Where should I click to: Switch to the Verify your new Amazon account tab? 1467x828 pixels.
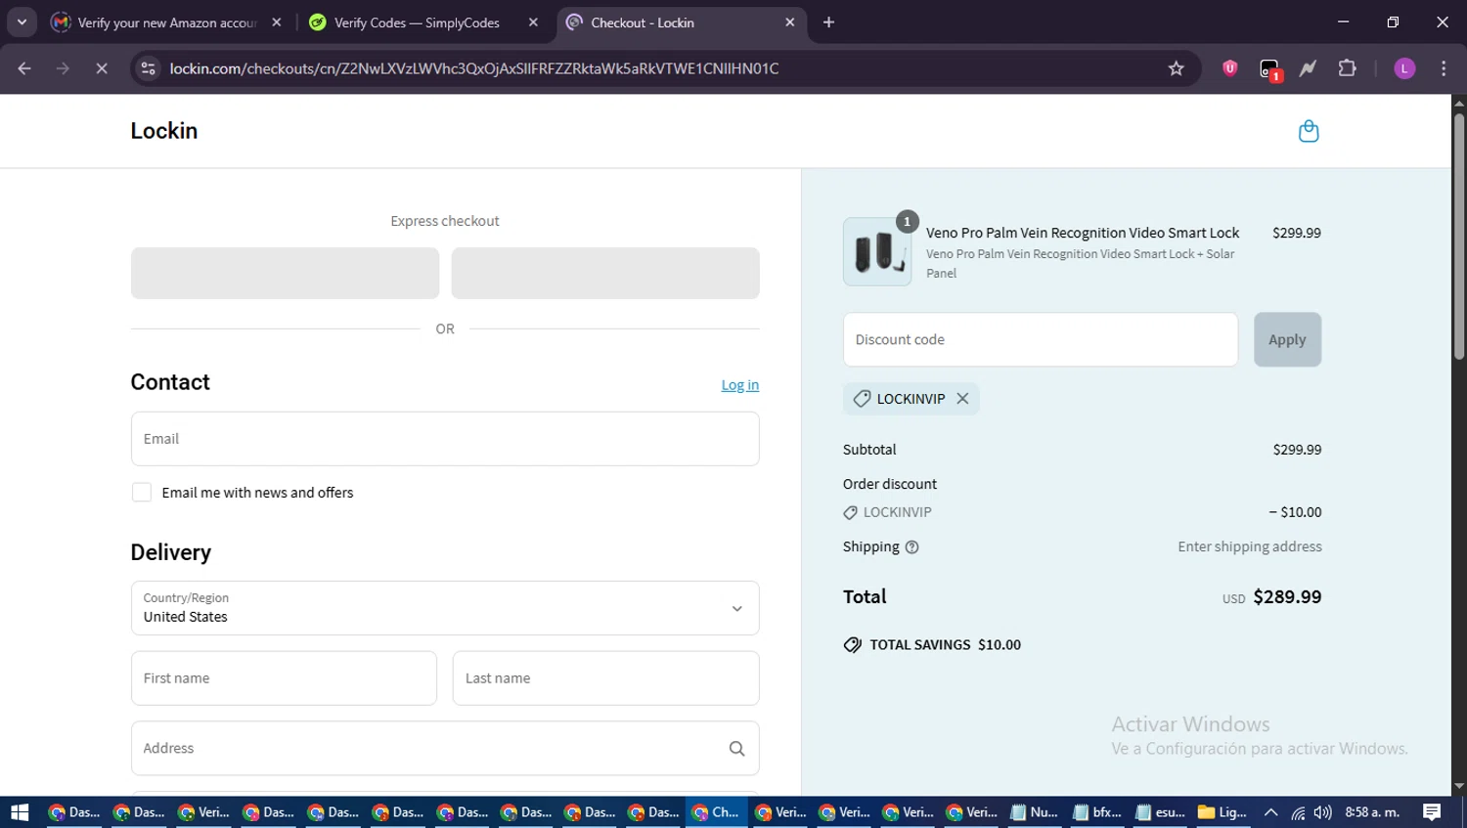[166, 22]
